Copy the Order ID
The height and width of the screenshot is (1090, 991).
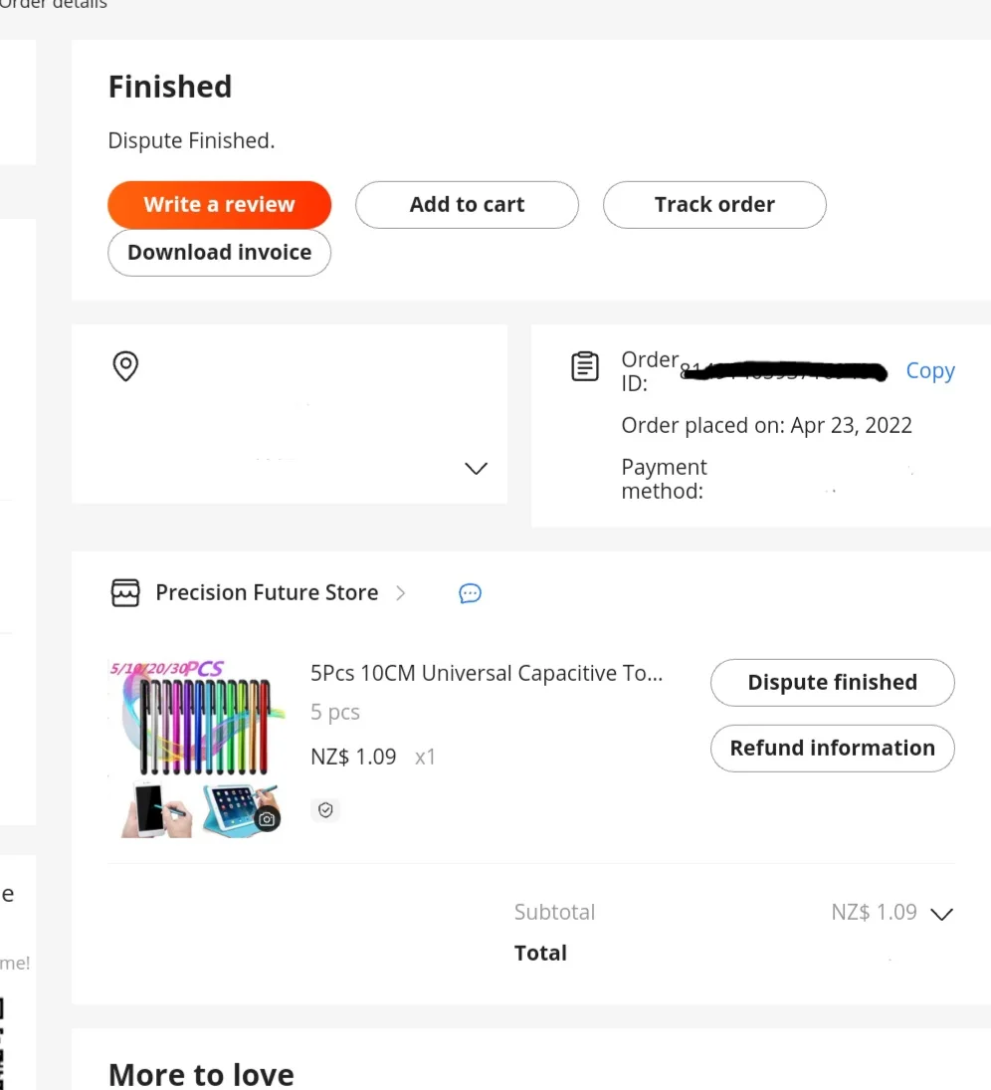tap(929, 371)
